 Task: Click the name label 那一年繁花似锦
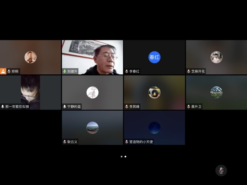(x=17, y=107)
